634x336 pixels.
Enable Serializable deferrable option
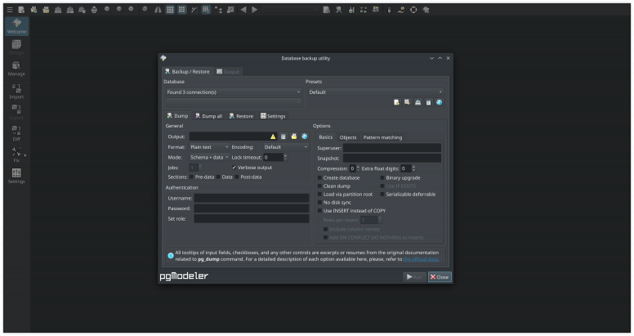click(x=382, y=195)
